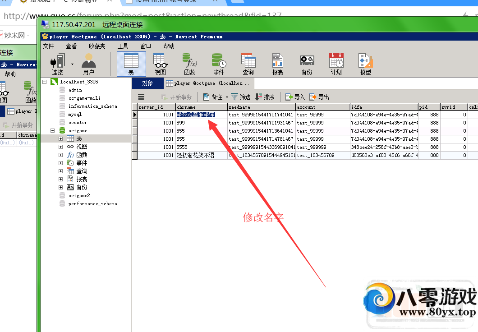The image size is (478, 332).
Task: Select chrname cell containing 5555
Action: [202, 147]
